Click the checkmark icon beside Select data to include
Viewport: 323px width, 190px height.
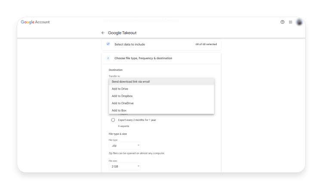tap(108, 44)
